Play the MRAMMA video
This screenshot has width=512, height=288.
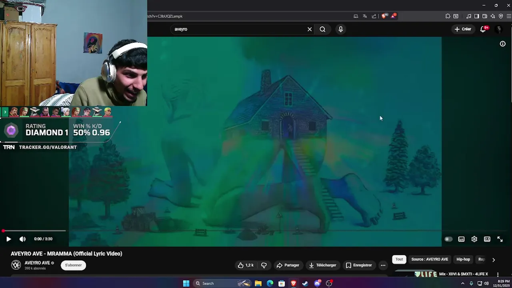click(x=8, y=239)
